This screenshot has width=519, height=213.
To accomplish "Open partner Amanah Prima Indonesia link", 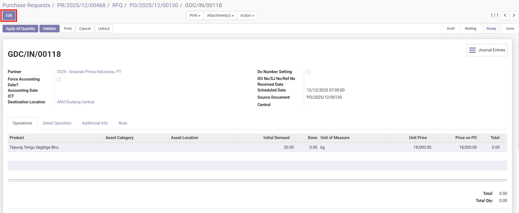I will [89, 72].
